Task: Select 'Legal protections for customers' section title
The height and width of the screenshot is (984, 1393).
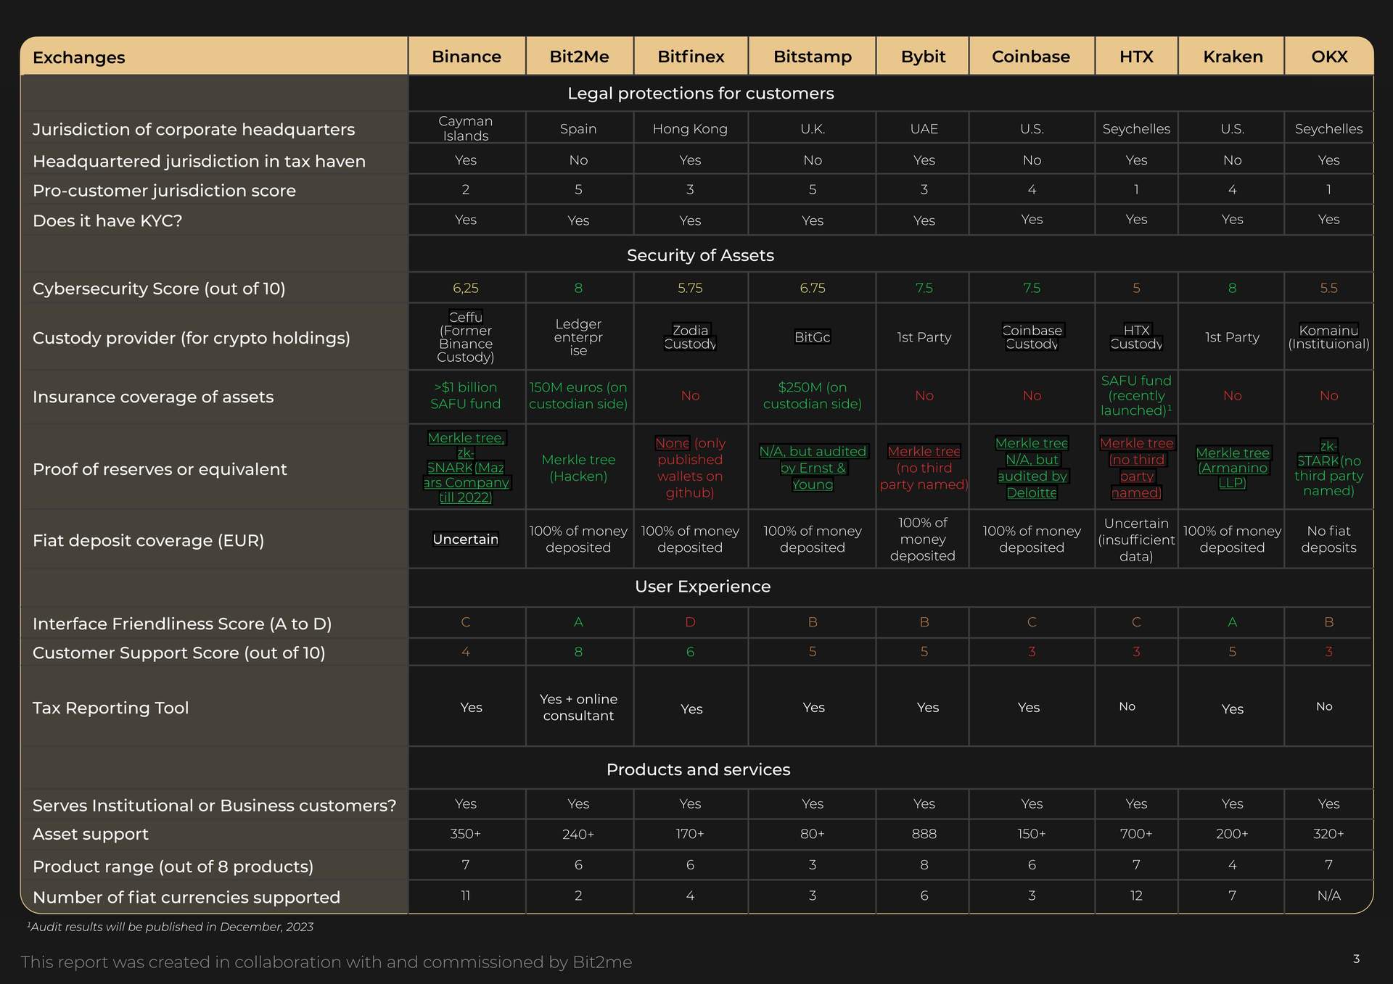Action: (x=701, y=94)
